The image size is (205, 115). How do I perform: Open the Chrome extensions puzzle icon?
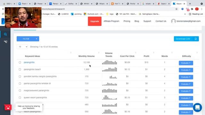192,9
